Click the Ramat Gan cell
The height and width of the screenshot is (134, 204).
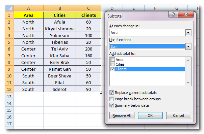(x=59, y=69)
